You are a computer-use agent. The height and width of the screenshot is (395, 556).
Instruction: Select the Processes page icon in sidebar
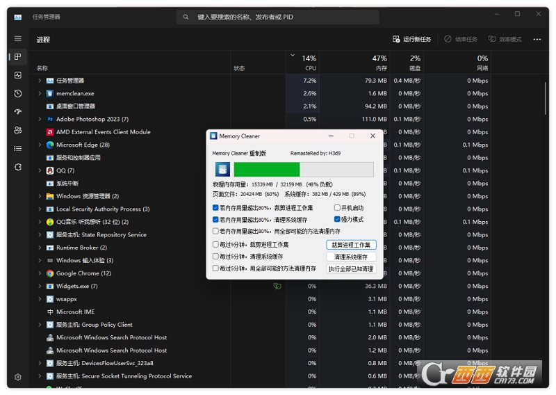(18, 57)
